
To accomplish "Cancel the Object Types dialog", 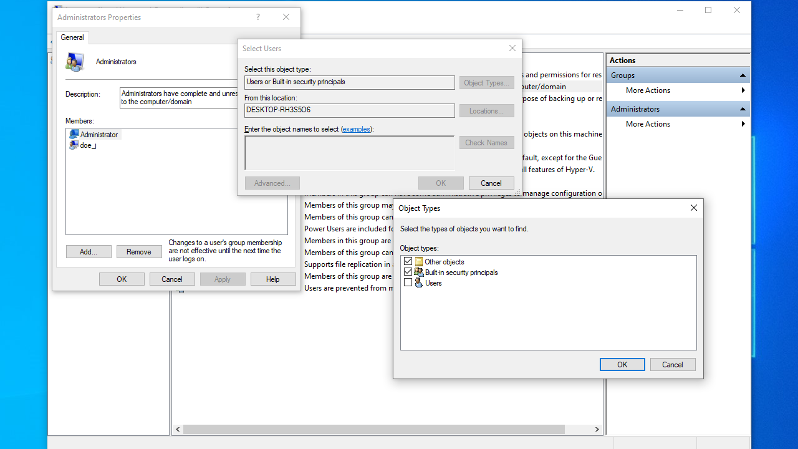I will [x=673, y=365].
